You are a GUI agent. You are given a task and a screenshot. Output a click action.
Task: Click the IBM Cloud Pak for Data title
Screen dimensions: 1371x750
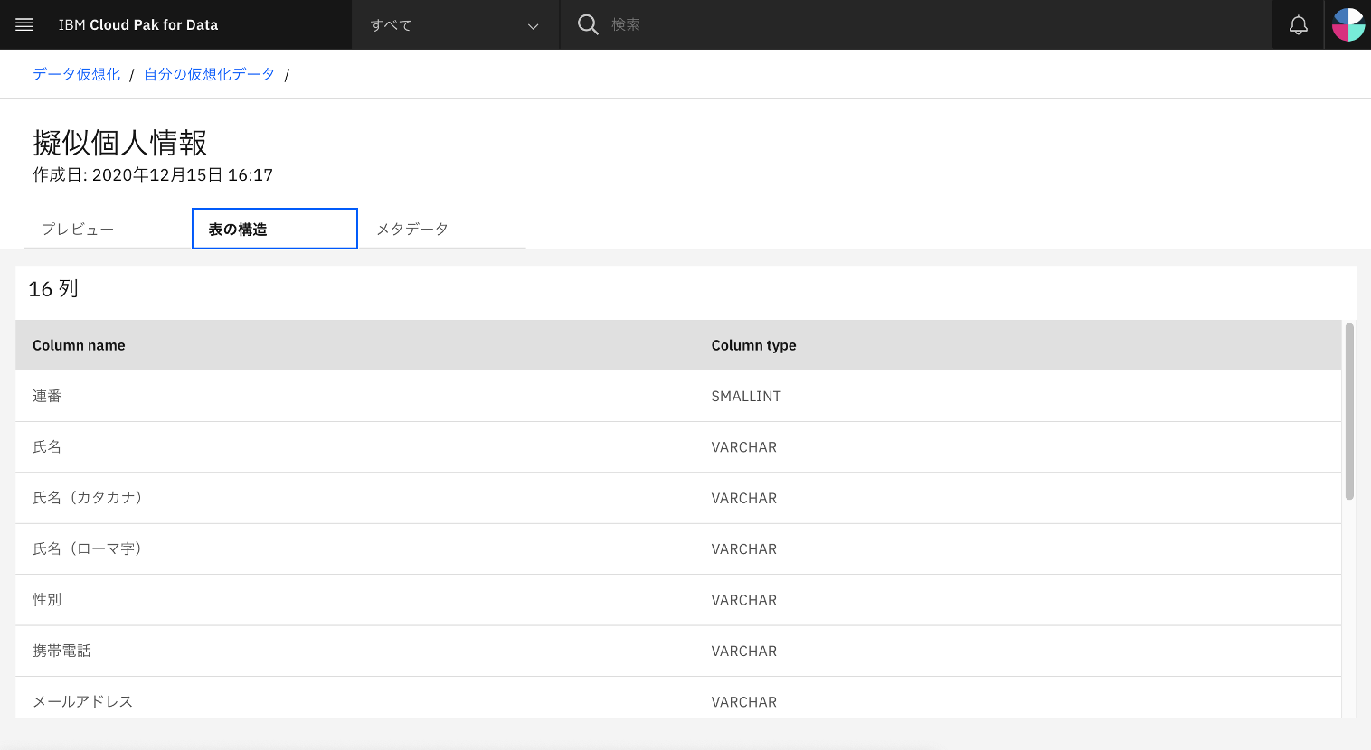[x=138, y=24]
